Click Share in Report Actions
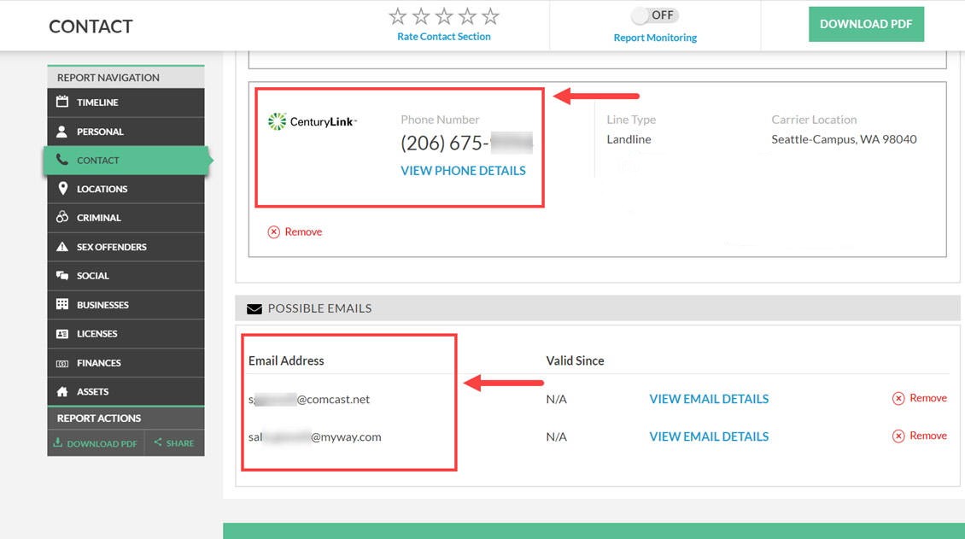Screen dimensions: 965x539 coord(174,442)
